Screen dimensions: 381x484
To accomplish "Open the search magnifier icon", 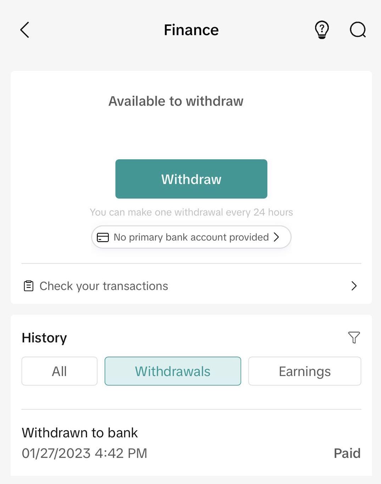I will 358,30.
